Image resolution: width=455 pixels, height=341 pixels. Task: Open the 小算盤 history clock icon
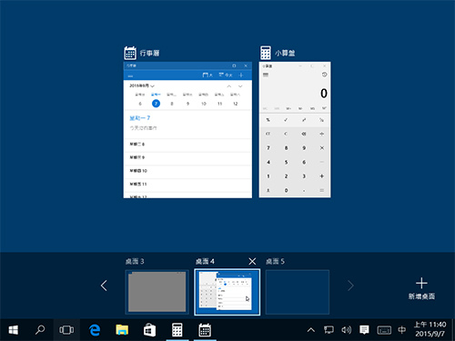coord(324,75)
